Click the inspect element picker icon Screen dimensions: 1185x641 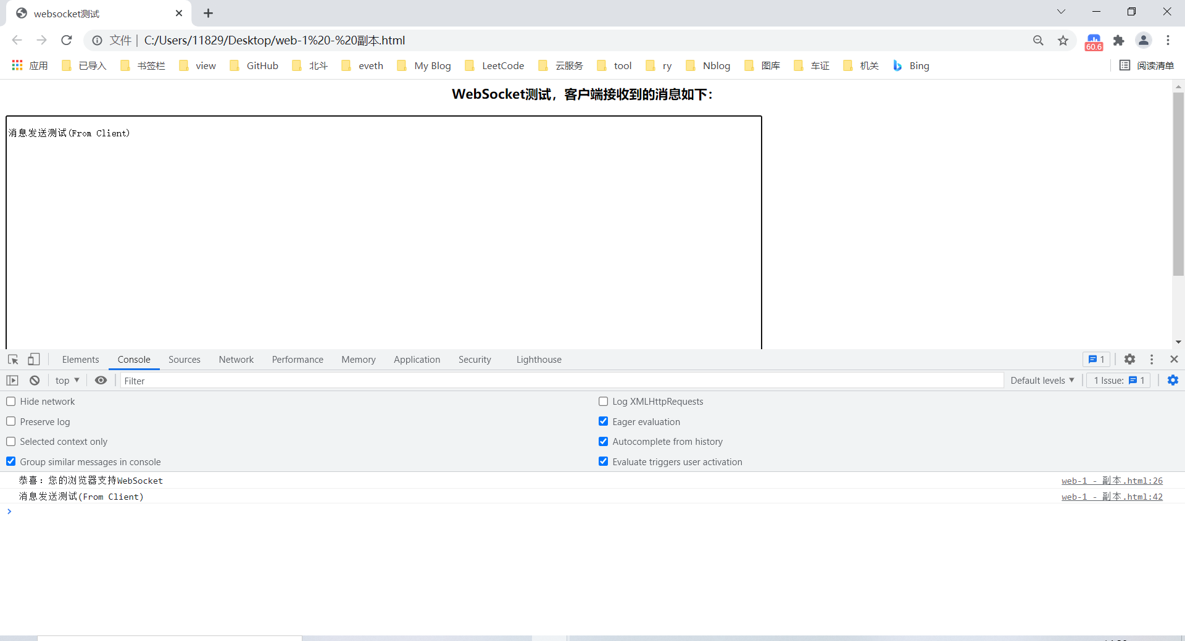13,359
